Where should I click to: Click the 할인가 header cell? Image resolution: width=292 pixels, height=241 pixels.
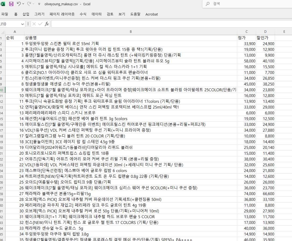click(265, 38)
